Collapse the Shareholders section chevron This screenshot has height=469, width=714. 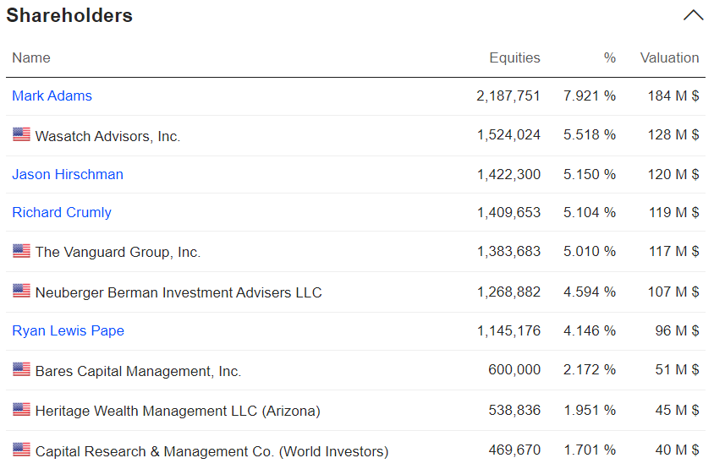tap(693, 15)
